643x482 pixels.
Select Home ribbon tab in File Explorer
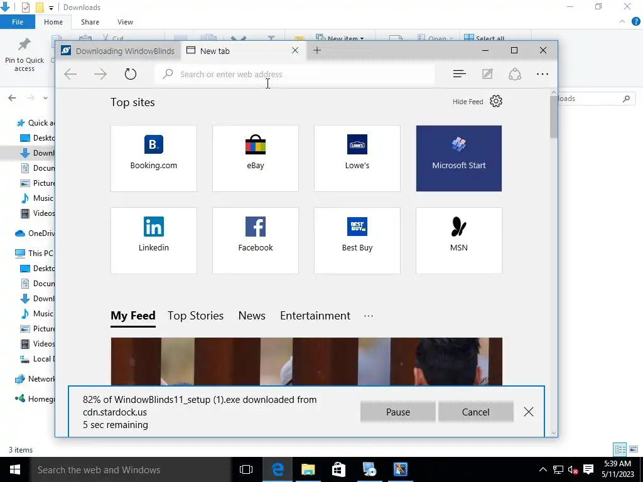click(x=53, y=22)
